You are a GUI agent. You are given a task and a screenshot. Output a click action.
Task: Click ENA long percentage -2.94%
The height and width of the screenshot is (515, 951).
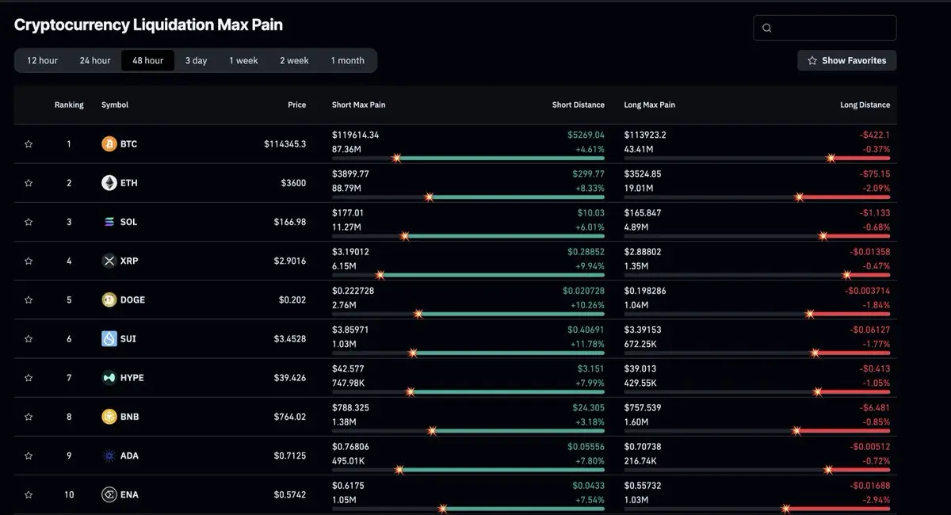coord(875,500)
